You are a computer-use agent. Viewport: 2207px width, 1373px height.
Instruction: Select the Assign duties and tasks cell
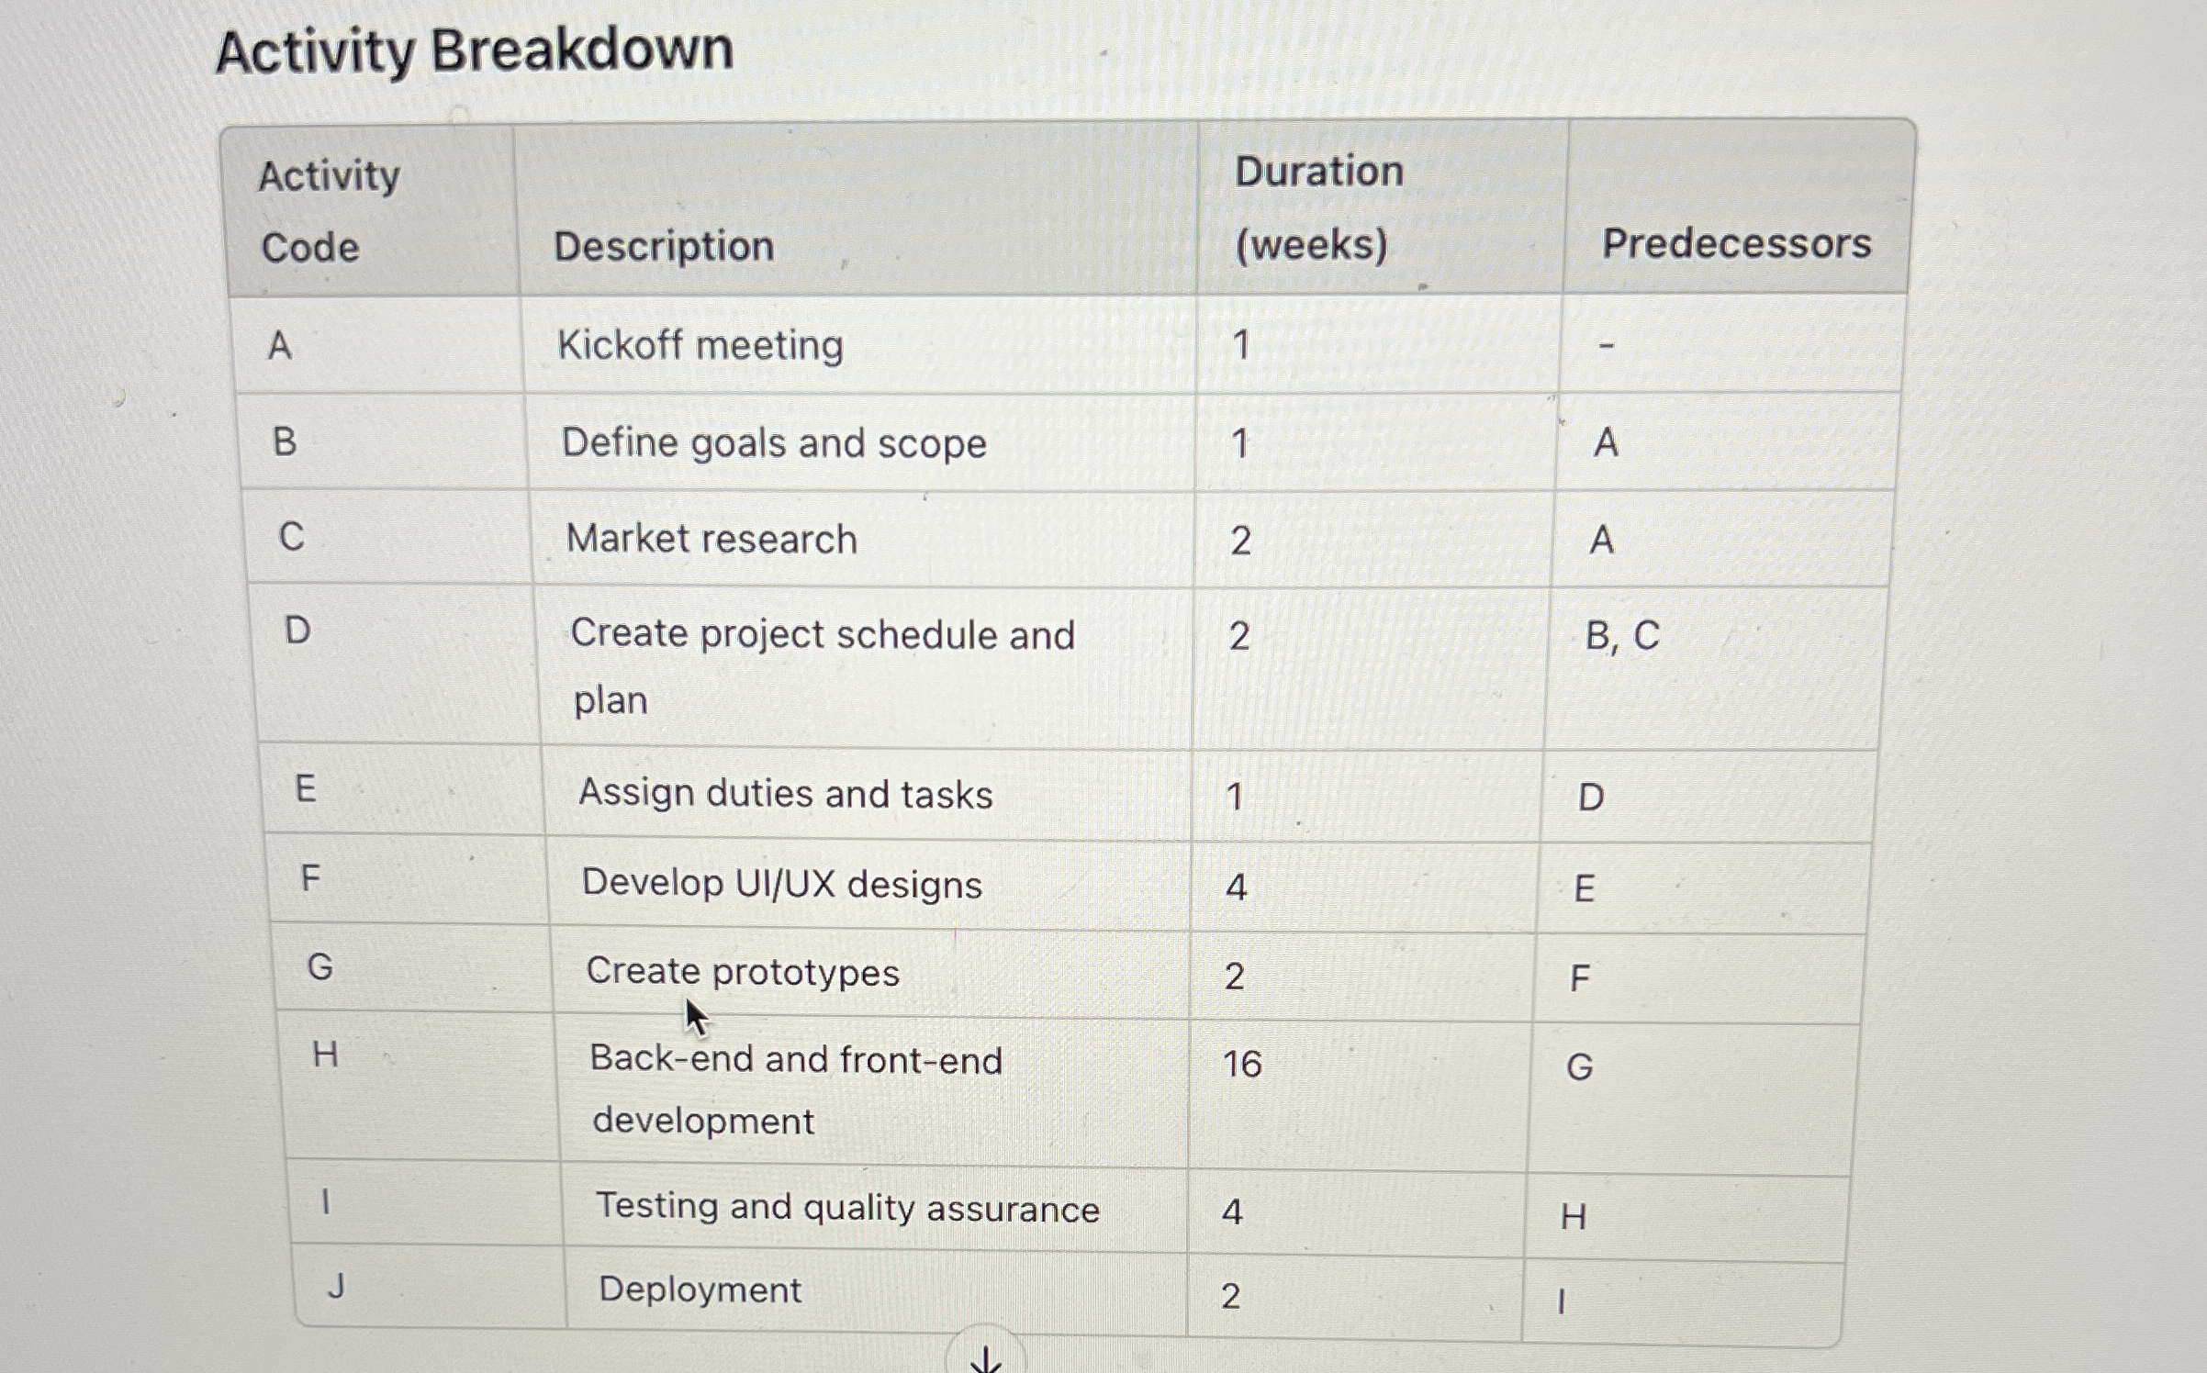(868, 793)
